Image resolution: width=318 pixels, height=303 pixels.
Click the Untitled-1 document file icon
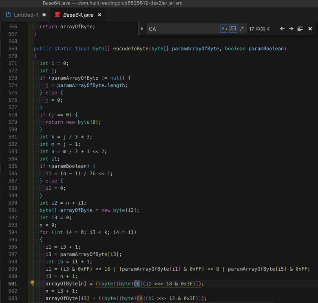8,15
